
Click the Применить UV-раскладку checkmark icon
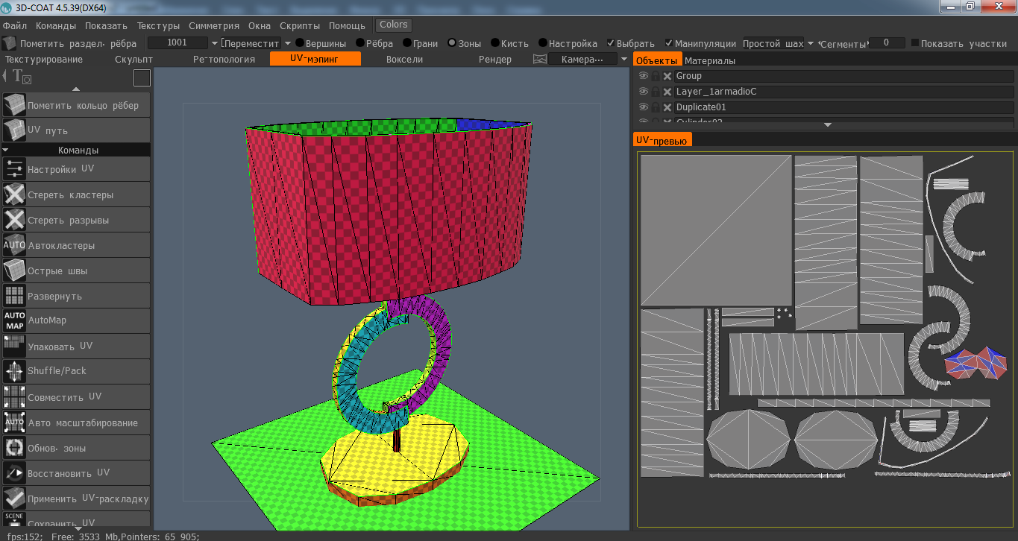tap(15, 499)
